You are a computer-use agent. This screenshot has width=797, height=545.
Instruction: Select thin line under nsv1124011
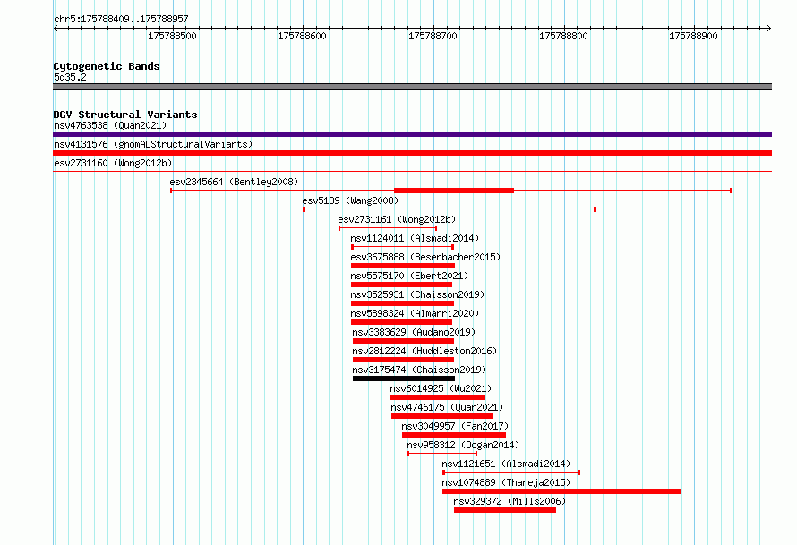click(x=403, y=247)
